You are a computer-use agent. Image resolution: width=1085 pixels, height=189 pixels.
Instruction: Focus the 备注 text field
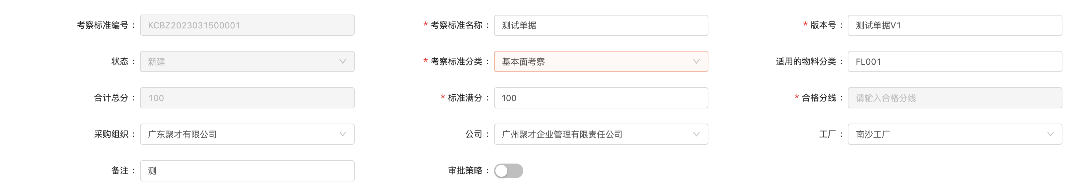[247, 170]
